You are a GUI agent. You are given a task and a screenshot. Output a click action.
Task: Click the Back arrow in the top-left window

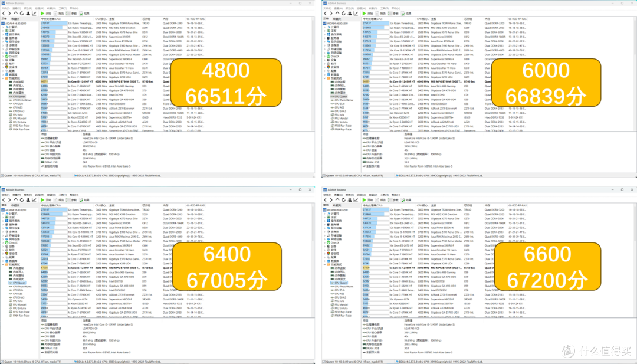4,14
